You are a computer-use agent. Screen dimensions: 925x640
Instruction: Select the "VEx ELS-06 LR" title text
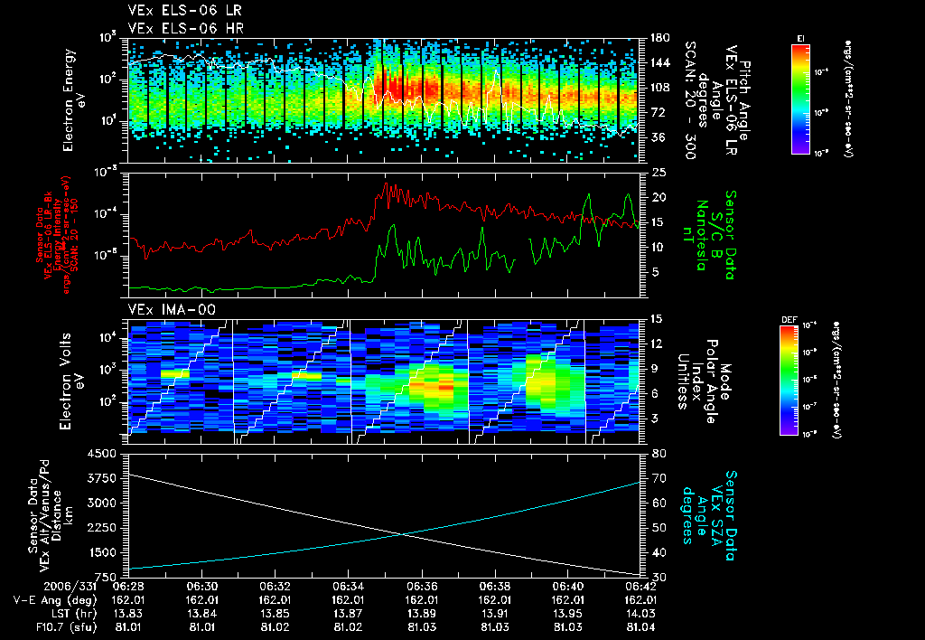[184, 11]
